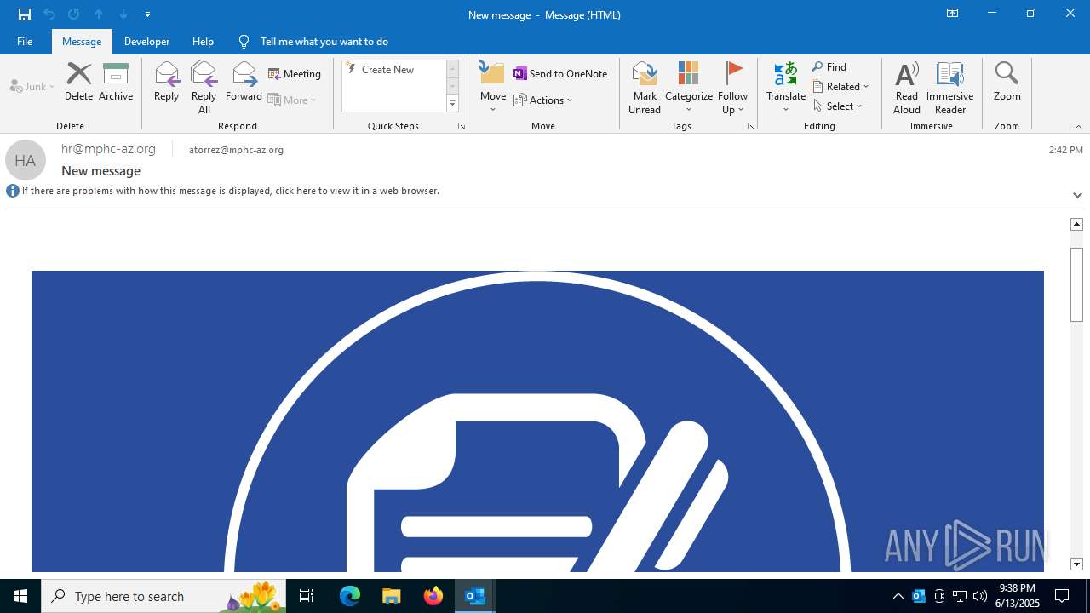Click Reply All
1090x613 pixels.
pyautogui.click(x=204, y=87)
